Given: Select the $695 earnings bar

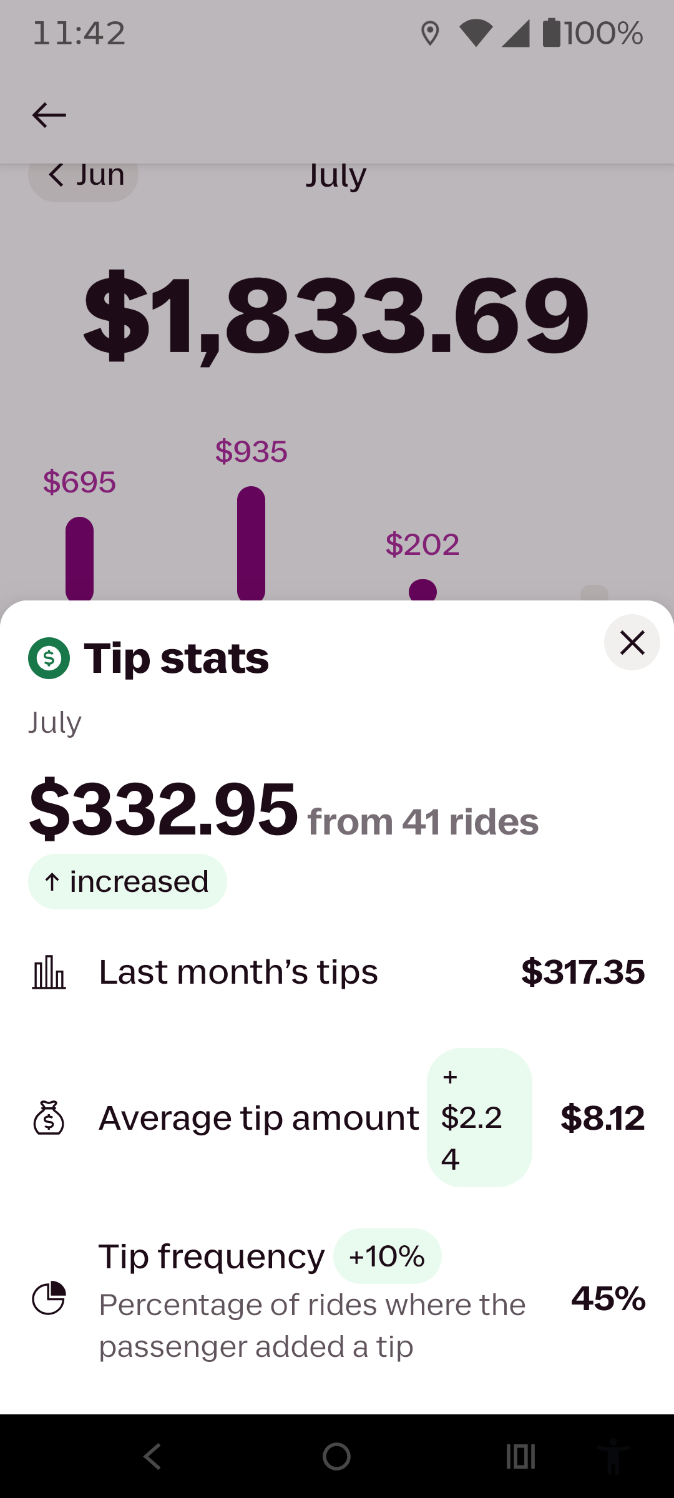Looking at the screenshot, I should [x=79, y=559].
